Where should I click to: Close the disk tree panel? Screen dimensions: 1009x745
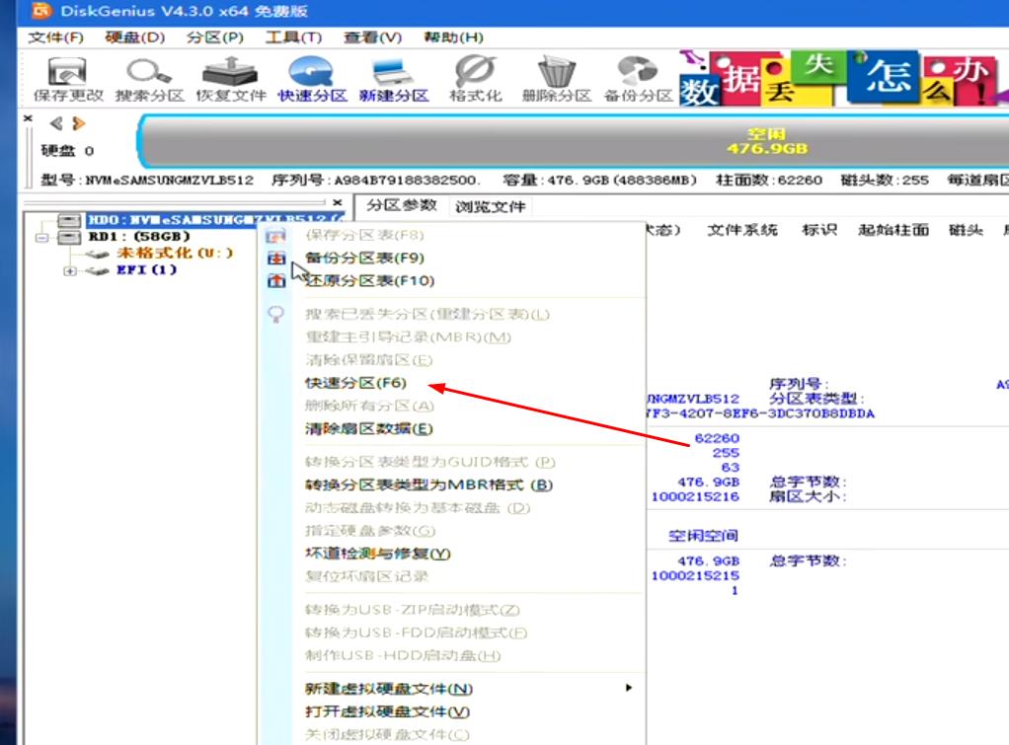tap(338, 202)
